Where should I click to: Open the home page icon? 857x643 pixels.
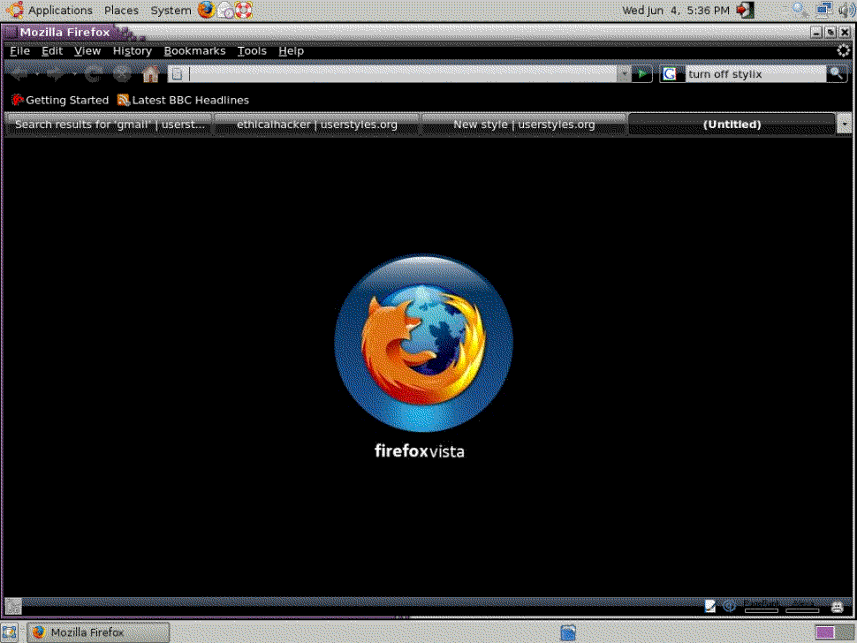(x=151, y=74)
